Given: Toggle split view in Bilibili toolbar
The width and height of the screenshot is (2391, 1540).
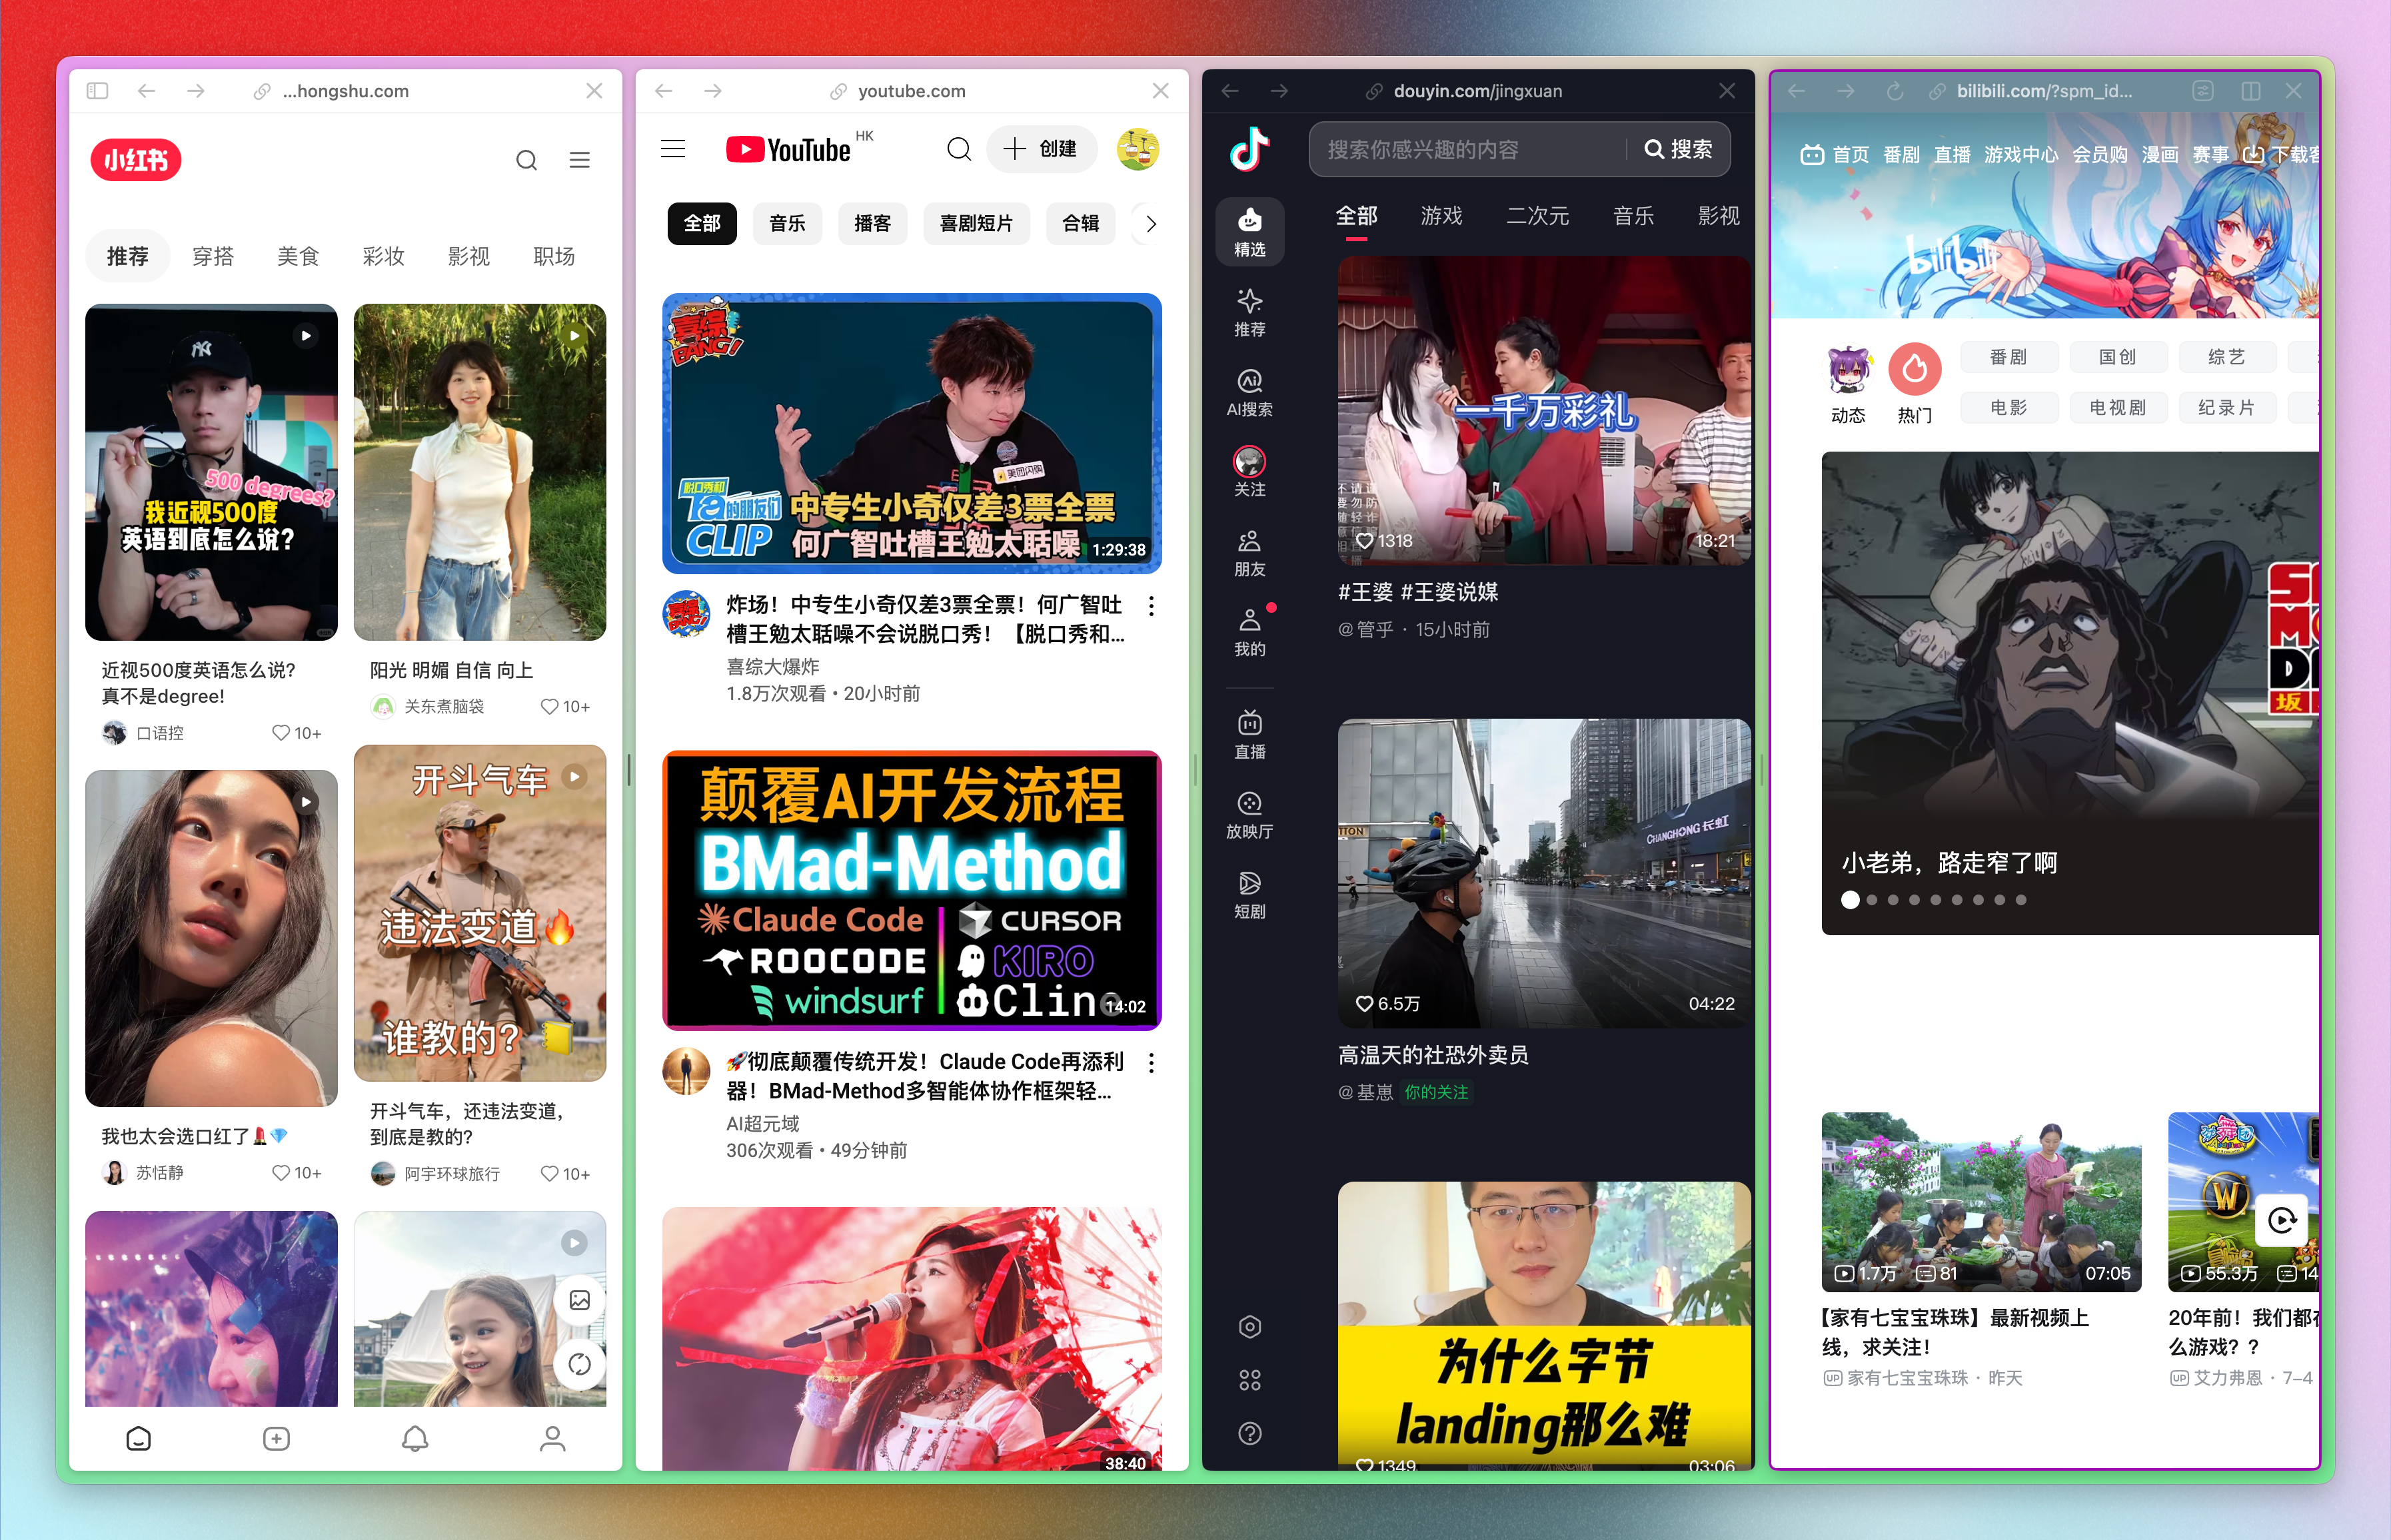Looking at the screenshot, I should [2251, 91].
